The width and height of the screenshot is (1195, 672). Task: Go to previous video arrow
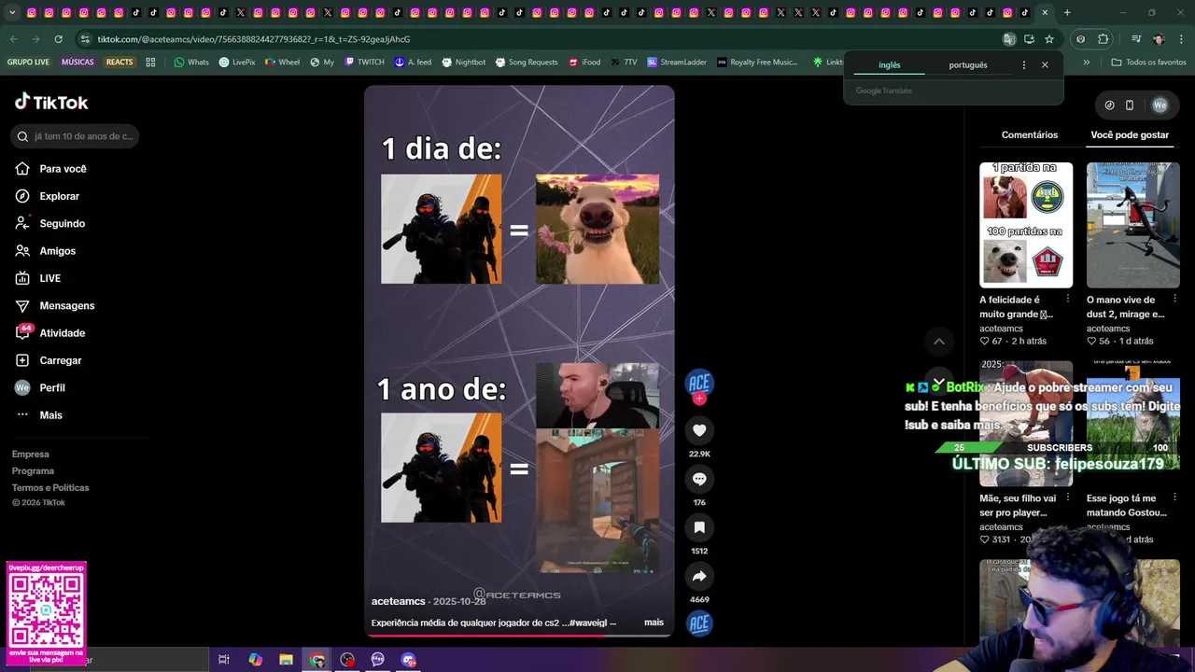click(x=939, y=342)
